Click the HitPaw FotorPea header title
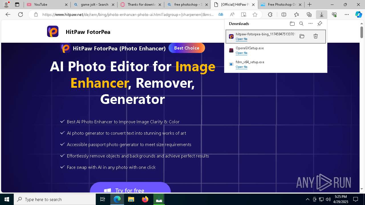The height and width of the screenshot is (205, 365). click(88, 32)
